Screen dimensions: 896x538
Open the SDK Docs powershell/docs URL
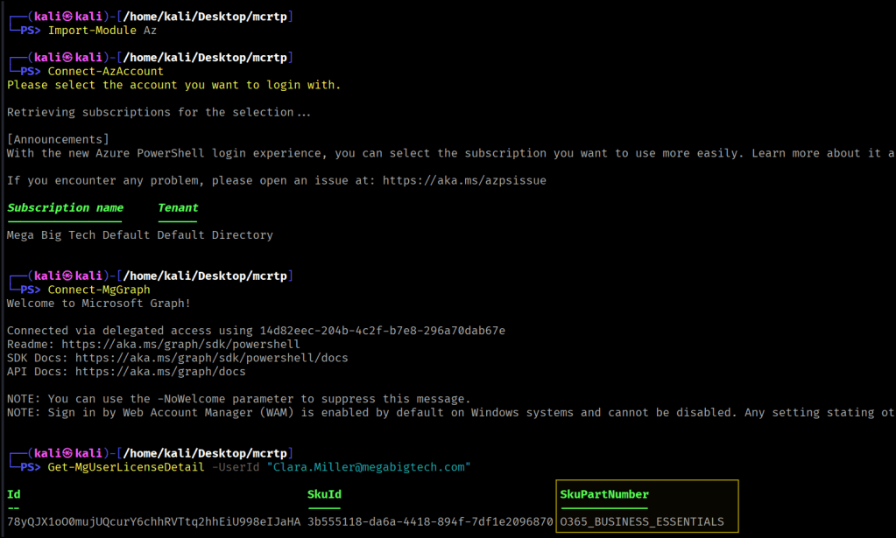211,358
